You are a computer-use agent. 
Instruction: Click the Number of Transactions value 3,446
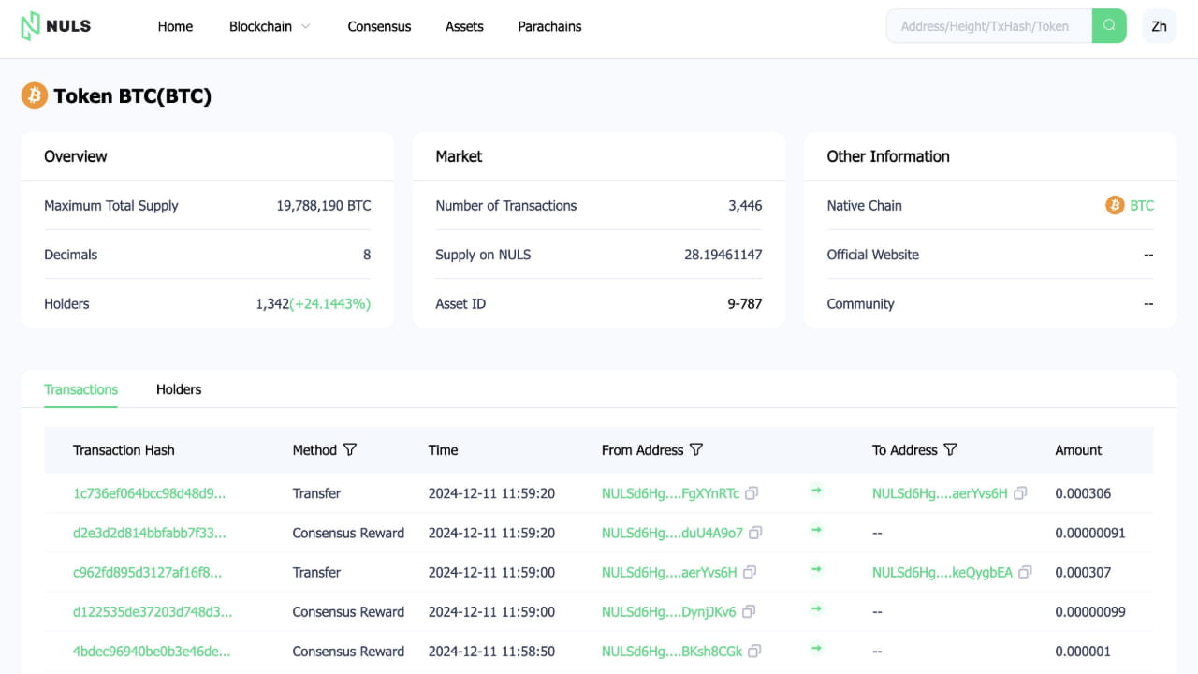pos(745,205)
